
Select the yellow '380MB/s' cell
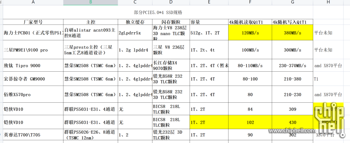(292, 32)
